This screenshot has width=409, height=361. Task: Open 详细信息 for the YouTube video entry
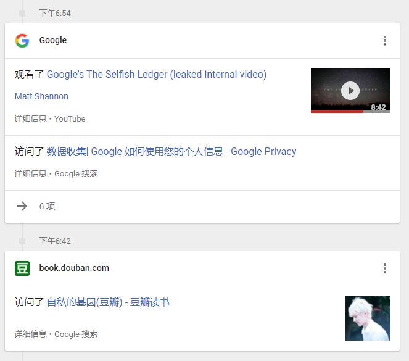tap(30, 118)
